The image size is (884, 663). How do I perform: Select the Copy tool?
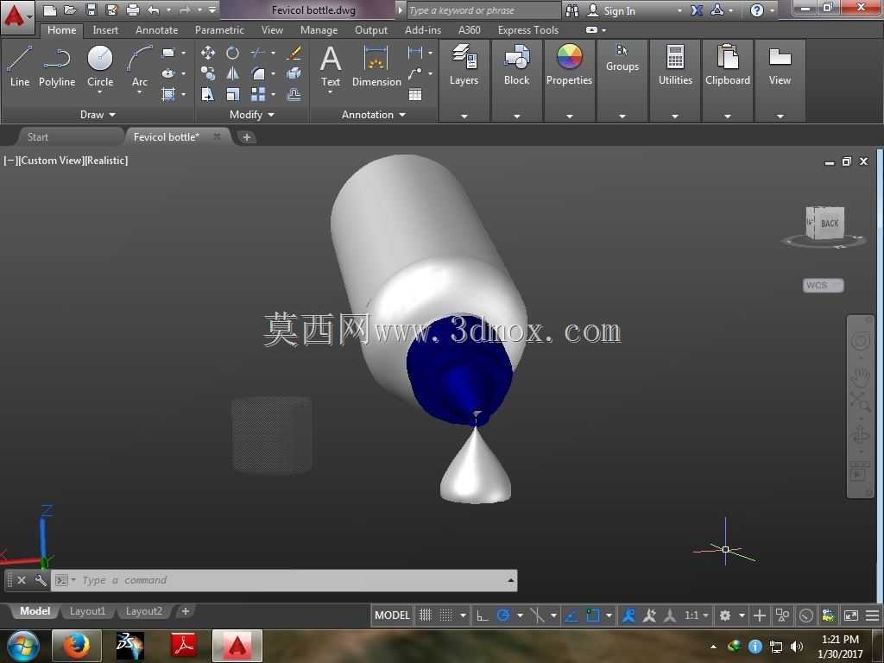point(207,73)
